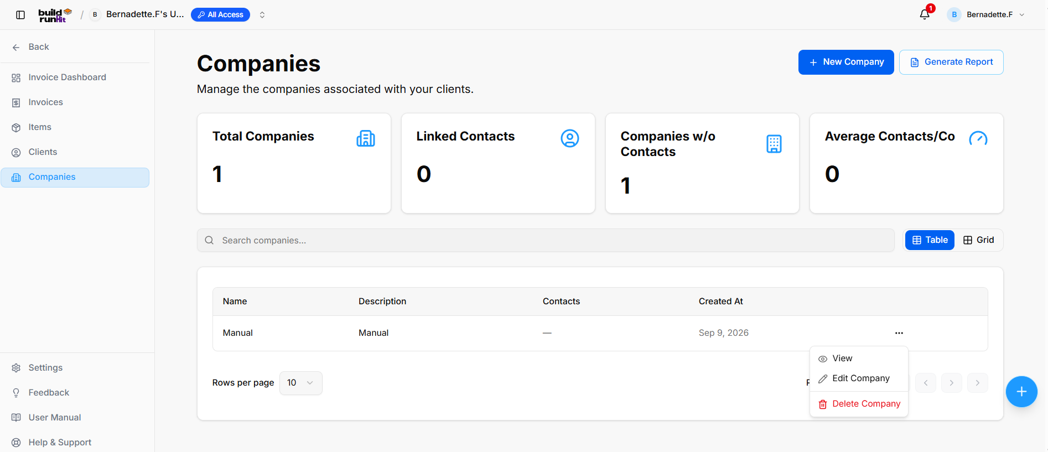
Task: Click the All Access badge
Action: 220,15
